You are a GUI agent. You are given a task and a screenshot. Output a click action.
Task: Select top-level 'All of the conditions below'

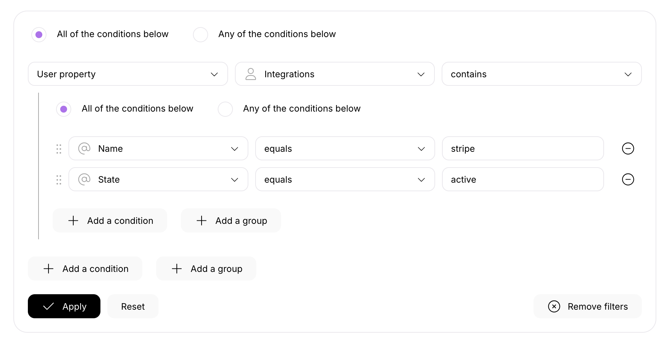[x=39, y=35]
